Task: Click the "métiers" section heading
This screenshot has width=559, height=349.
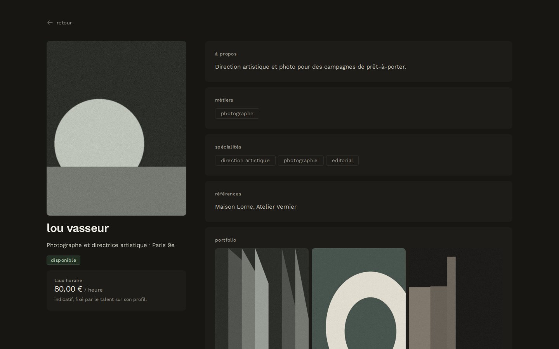Action: (x=224, y=100)
